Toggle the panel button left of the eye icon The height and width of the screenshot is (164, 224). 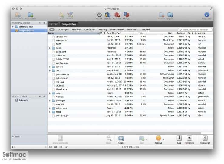click(50, 147)
